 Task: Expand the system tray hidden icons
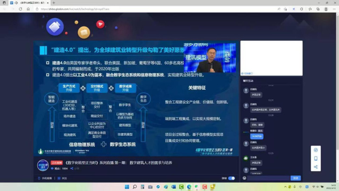click(286, 187)
